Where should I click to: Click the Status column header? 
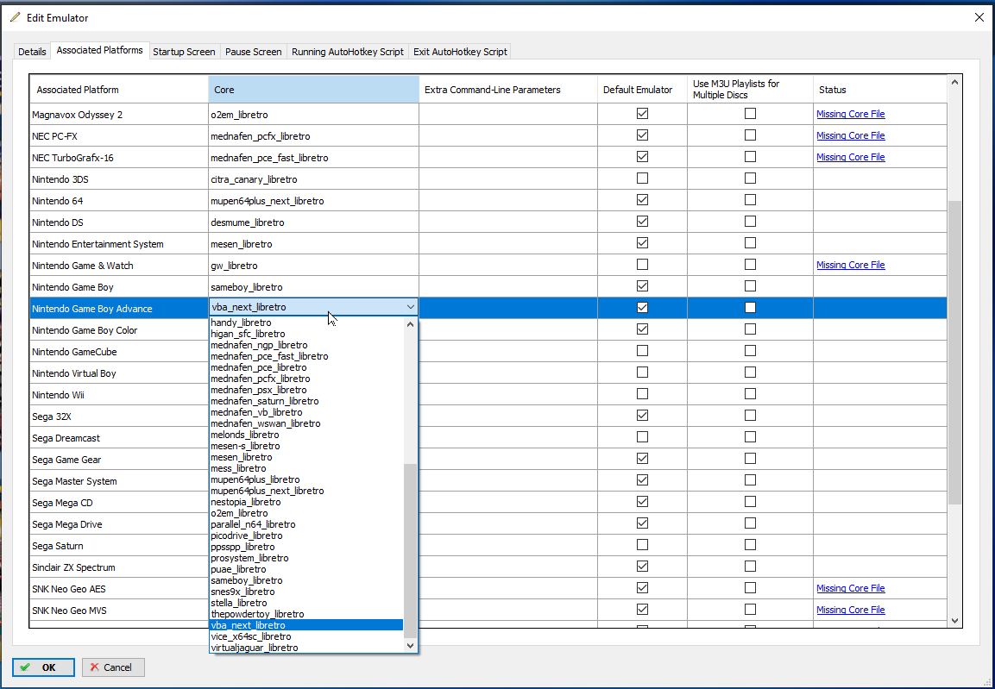point(879,90)
